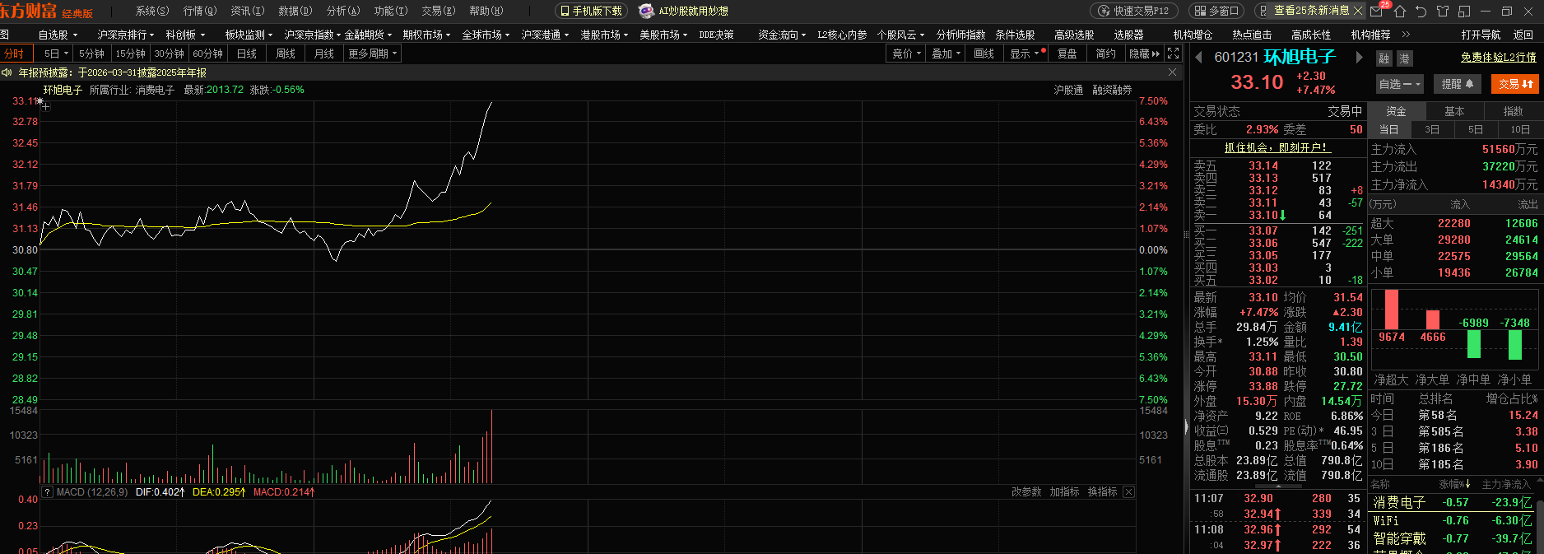The width and height of the screenshot is (1544, 554).
Task: Click the orange 交易 trade button
Action: pos(1514,84)
